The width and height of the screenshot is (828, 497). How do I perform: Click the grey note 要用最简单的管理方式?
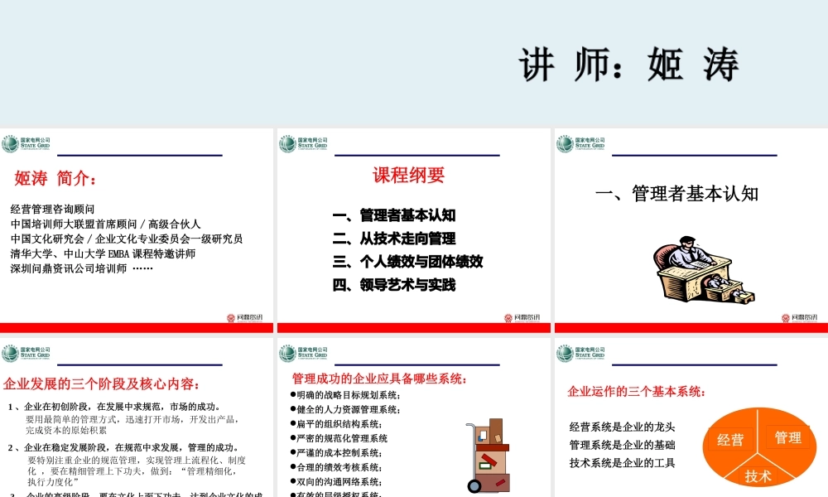click(x=132, y=425)
